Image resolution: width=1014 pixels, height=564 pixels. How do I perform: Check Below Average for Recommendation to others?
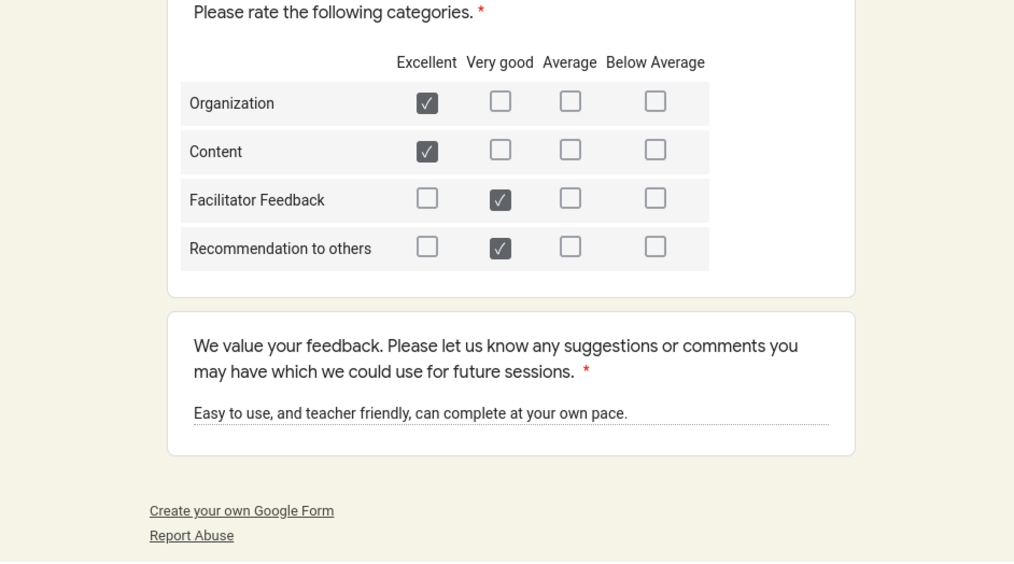[x=655, y=247]
